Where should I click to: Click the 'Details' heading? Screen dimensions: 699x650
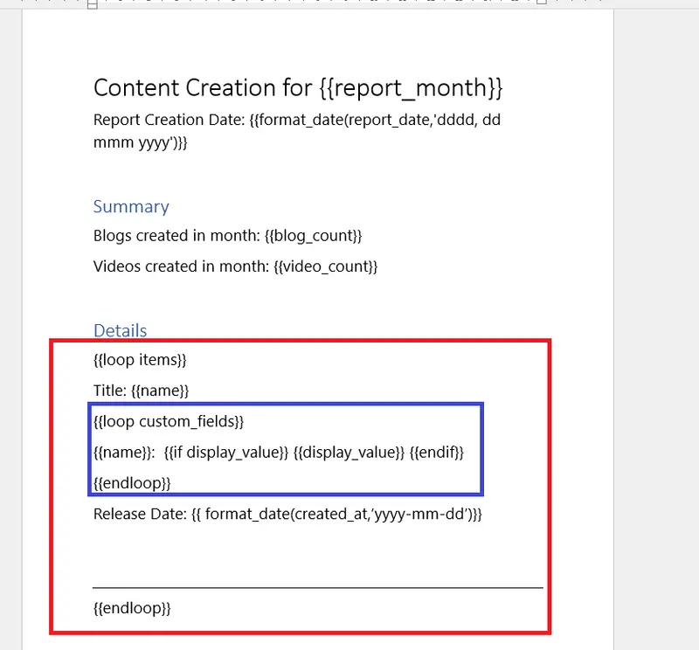(120, 331)
